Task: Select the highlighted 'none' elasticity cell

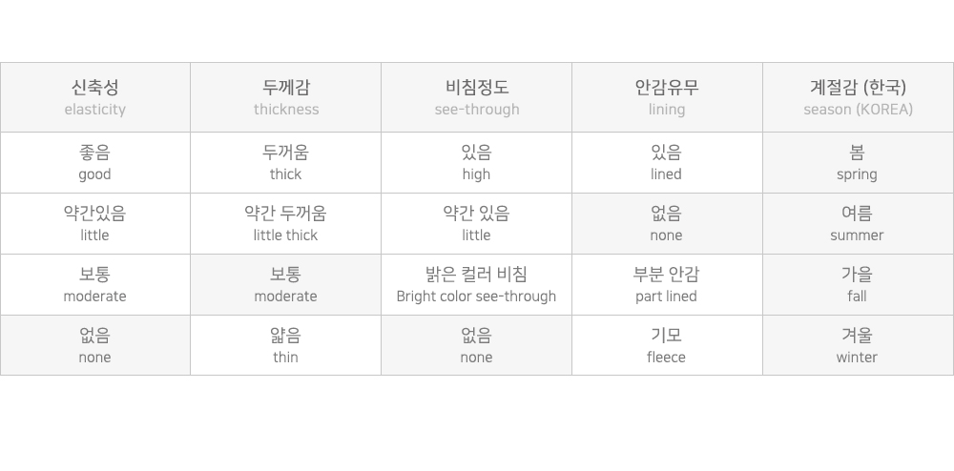Action: pos(95,346)
